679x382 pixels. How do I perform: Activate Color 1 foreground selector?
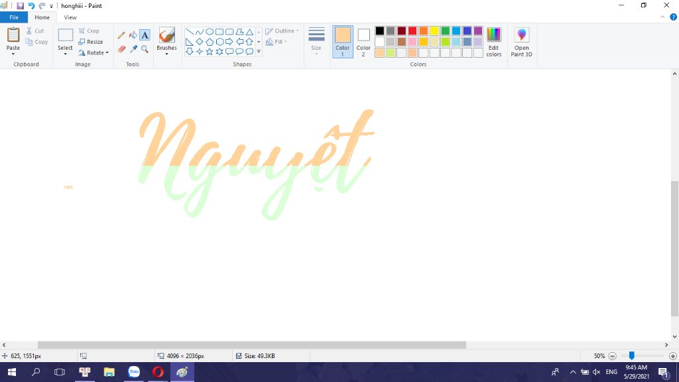click(x=343, y=42)
